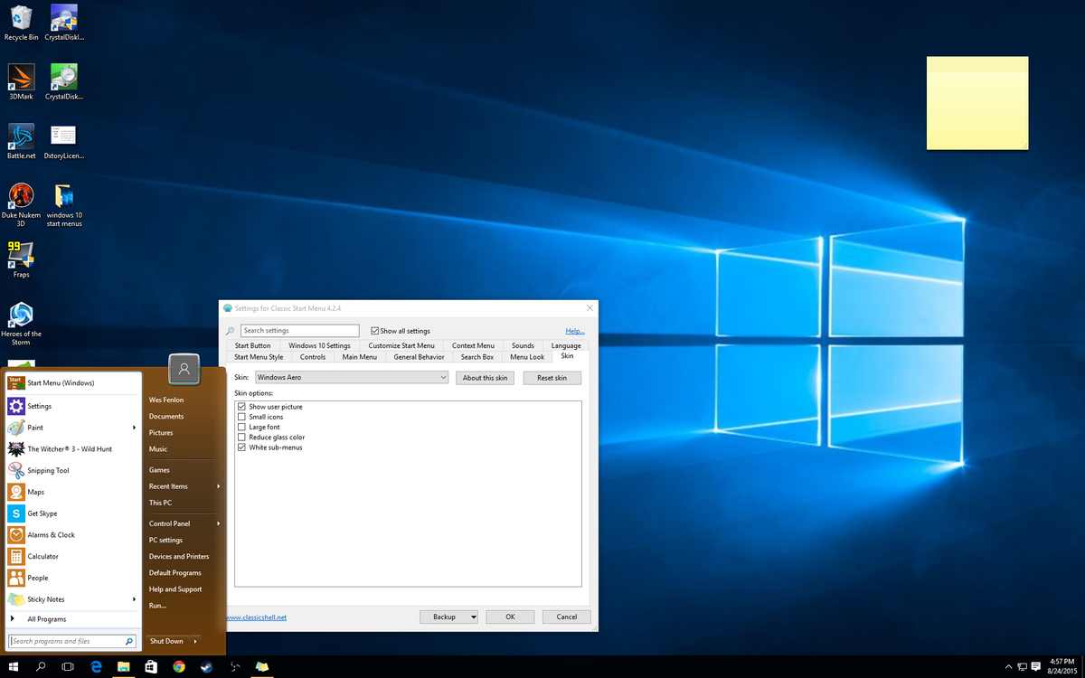
Task: Open the Settings gear in the Start menu
Action: pyautogui.click(x=40, y=405)
